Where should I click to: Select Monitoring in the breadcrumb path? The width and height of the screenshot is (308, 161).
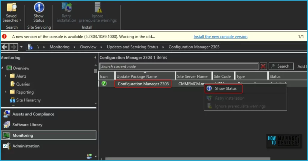pos(60,47)
